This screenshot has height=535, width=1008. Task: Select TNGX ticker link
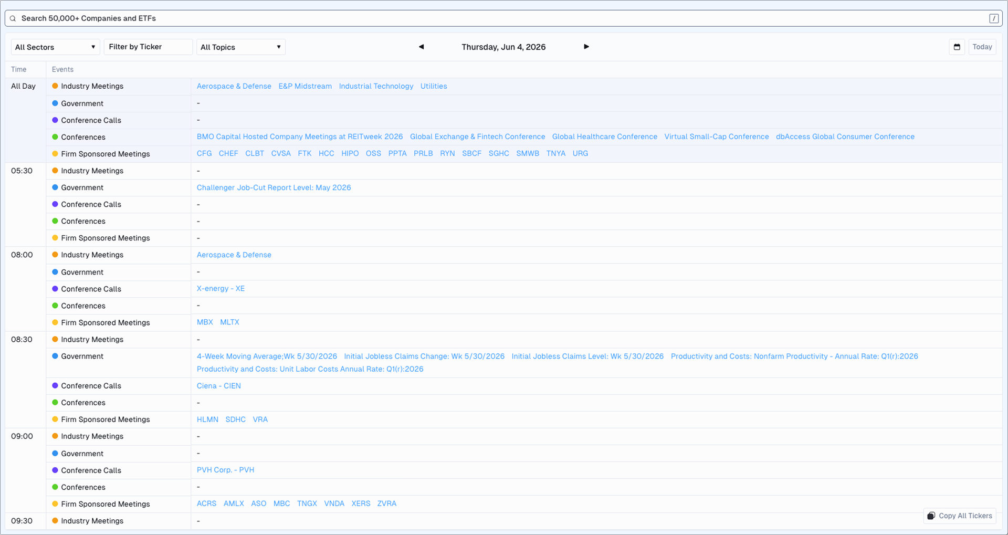[307, 503]
